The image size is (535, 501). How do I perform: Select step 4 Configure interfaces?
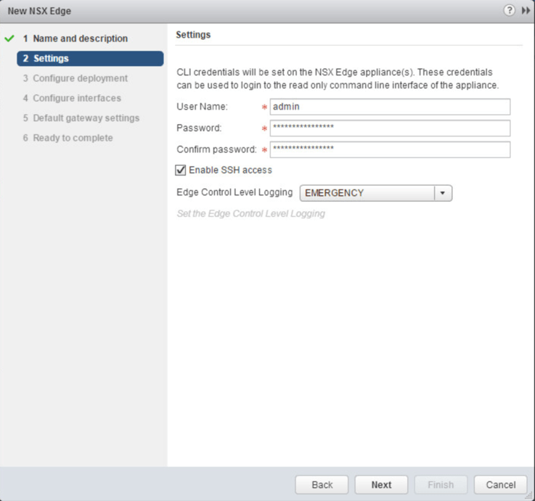(x=77, y=98)
